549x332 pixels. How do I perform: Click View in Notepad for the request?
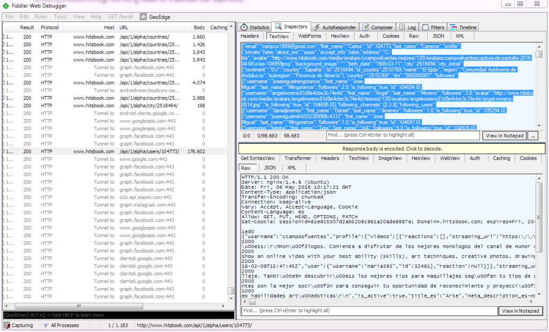[505, 136]
